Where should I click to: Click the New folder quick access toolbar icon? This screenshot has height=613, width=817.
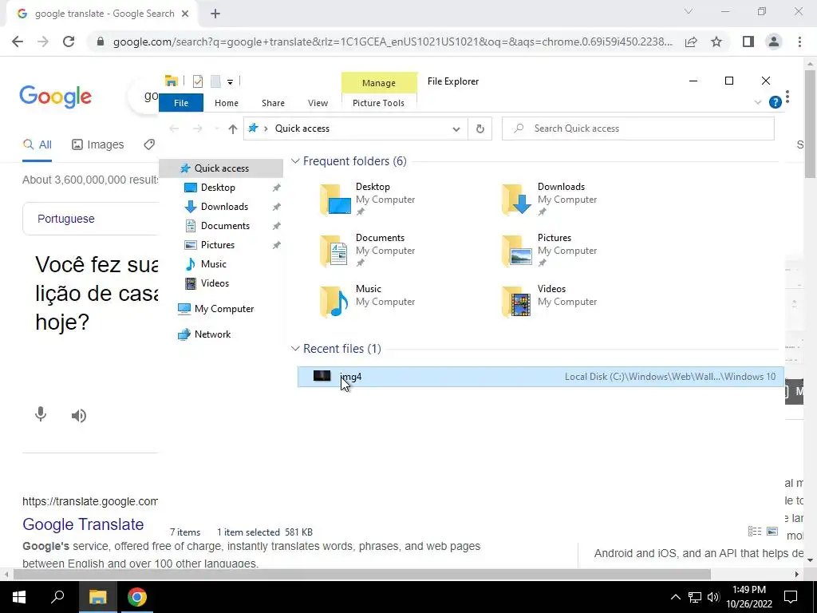point(215,81)
